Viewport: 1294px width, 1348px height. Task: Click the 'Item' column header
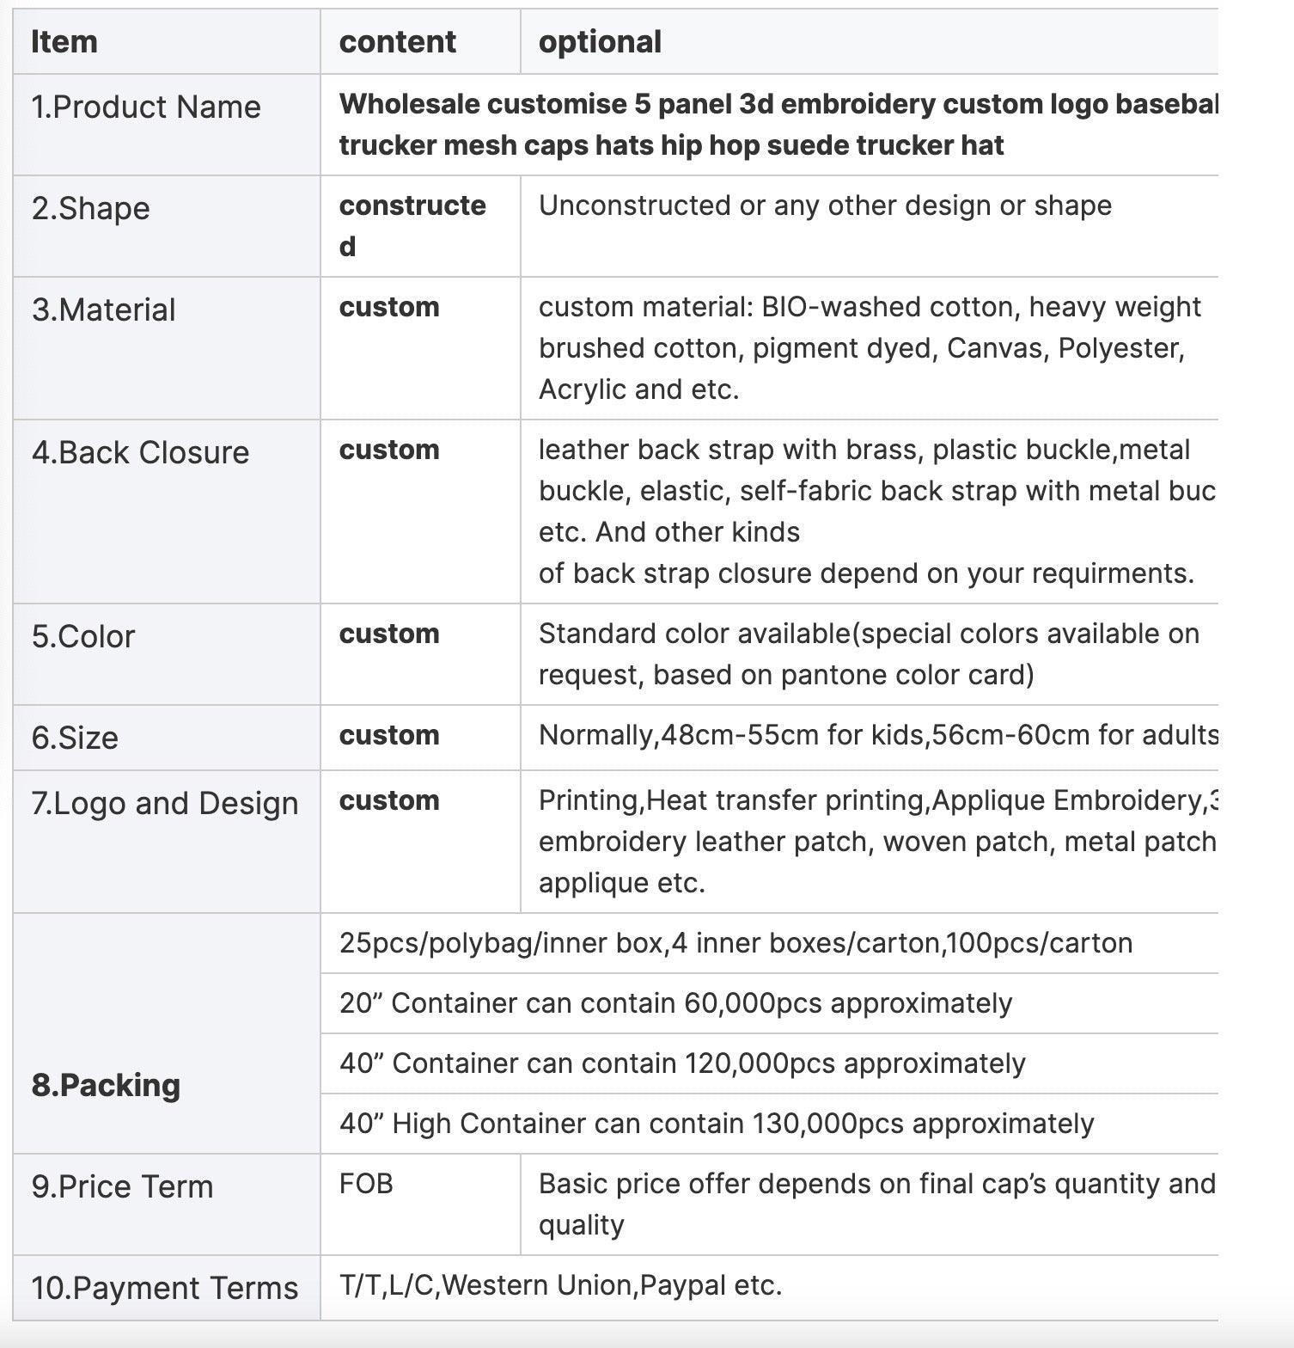pyautogui.click(x=64, y=42)
